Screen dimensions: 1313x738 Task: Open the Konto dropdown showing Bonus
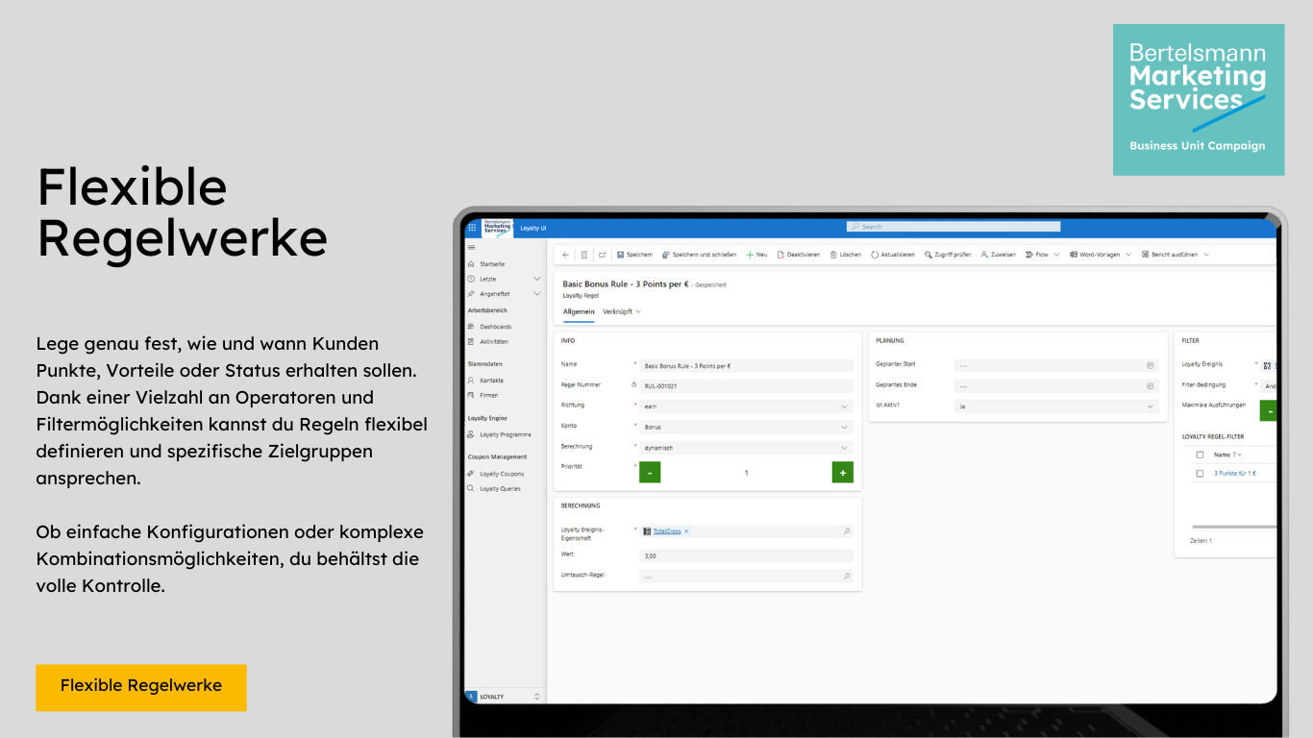pos(746,427)
